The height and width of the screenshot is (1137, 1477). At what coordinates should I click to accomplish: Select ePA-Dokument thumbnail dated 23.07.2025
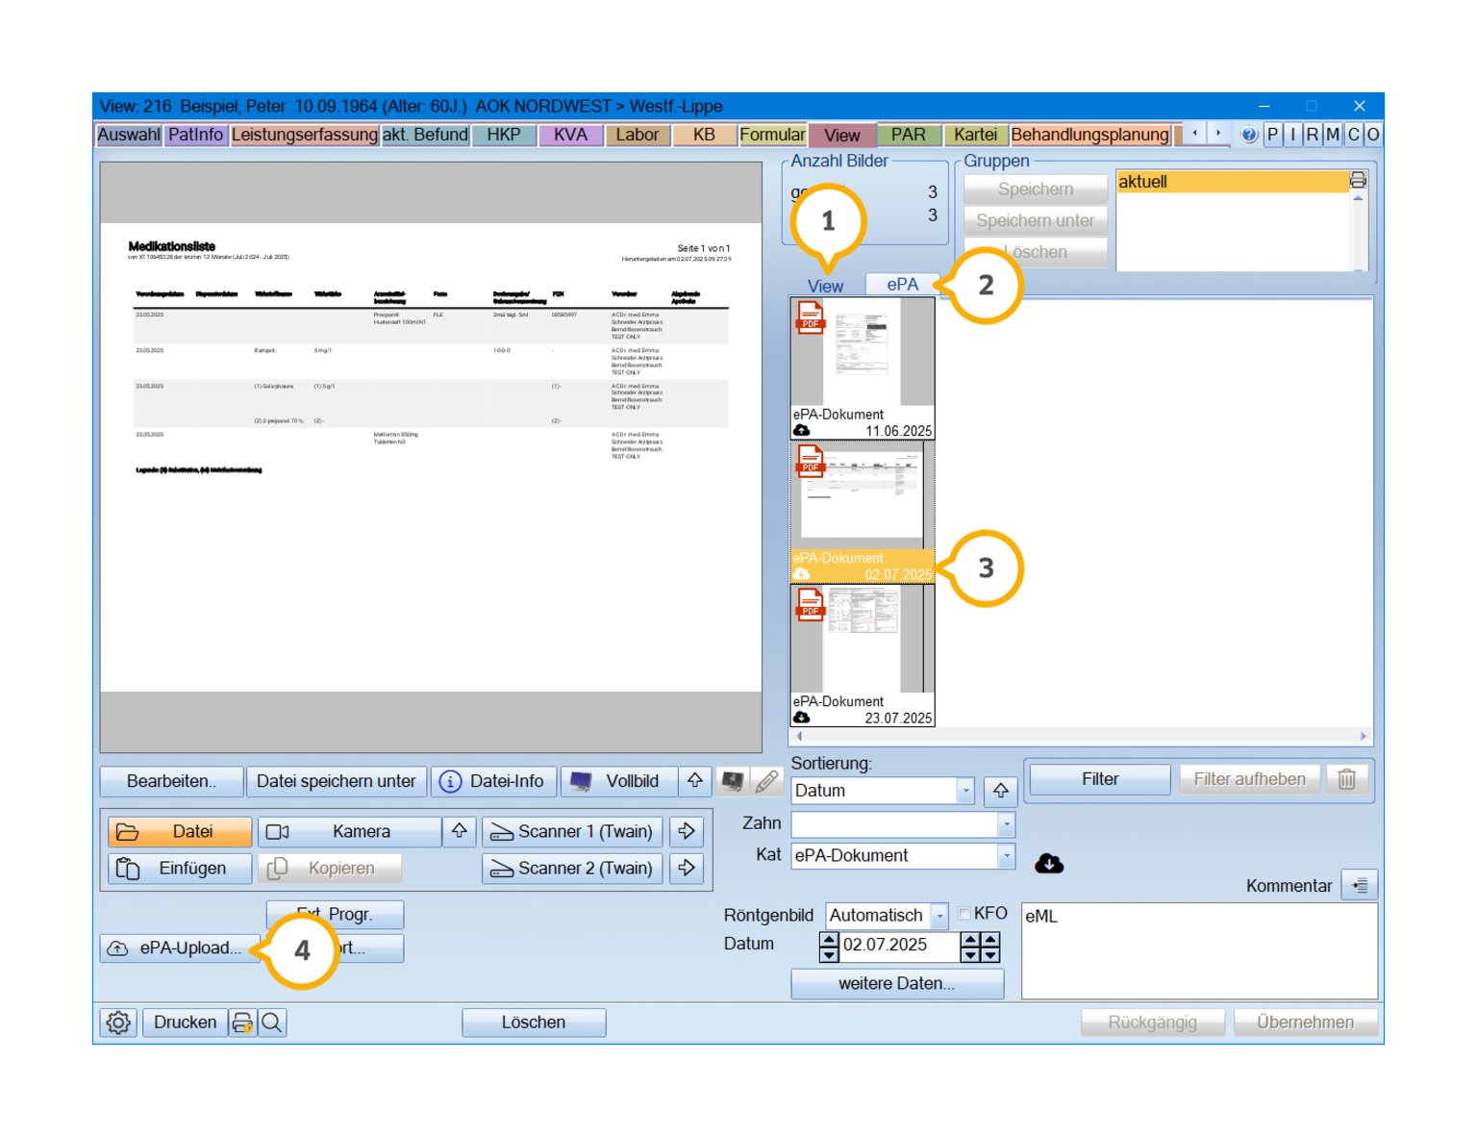(862, 655)
